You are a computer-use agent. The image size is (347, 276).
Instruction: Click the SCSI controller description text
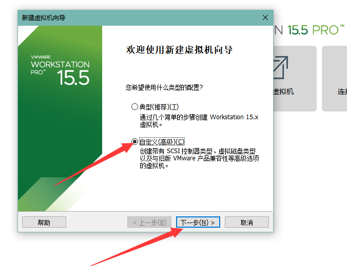(199, 158)
